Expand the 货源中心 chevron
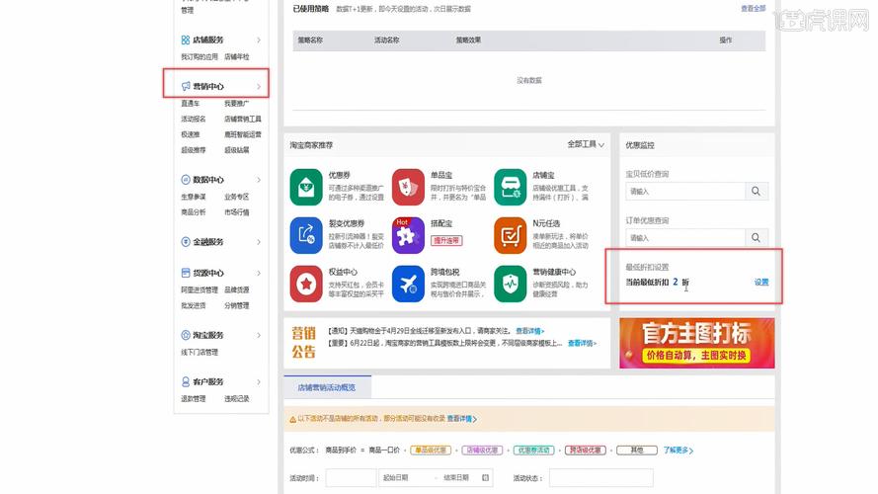 pyautogui.click(x=259, y=273)
